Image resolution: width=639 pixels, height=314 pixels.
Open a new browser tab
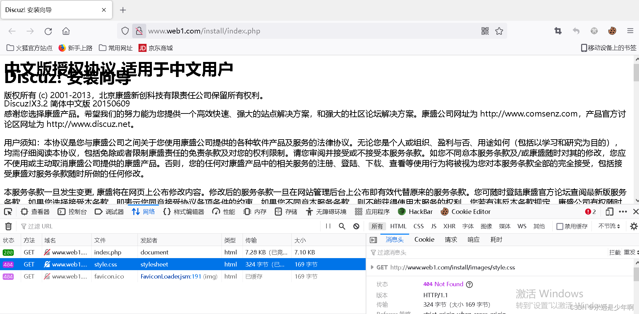coord(123,10)
